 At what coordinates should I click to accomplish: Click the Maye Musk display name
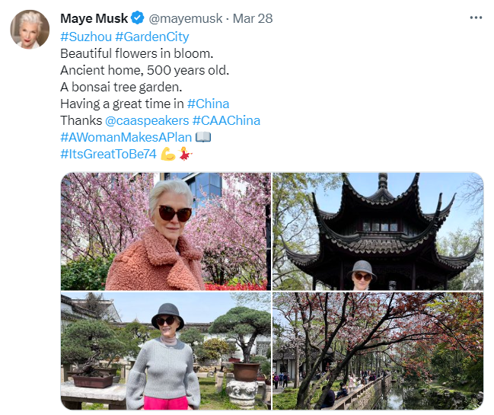[x=94, y=18]
